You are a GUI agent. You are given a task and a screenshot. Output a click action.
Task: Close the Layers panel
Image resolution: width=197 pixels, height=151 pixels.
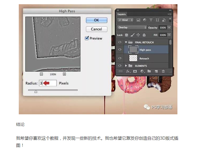tap(118, 10)
